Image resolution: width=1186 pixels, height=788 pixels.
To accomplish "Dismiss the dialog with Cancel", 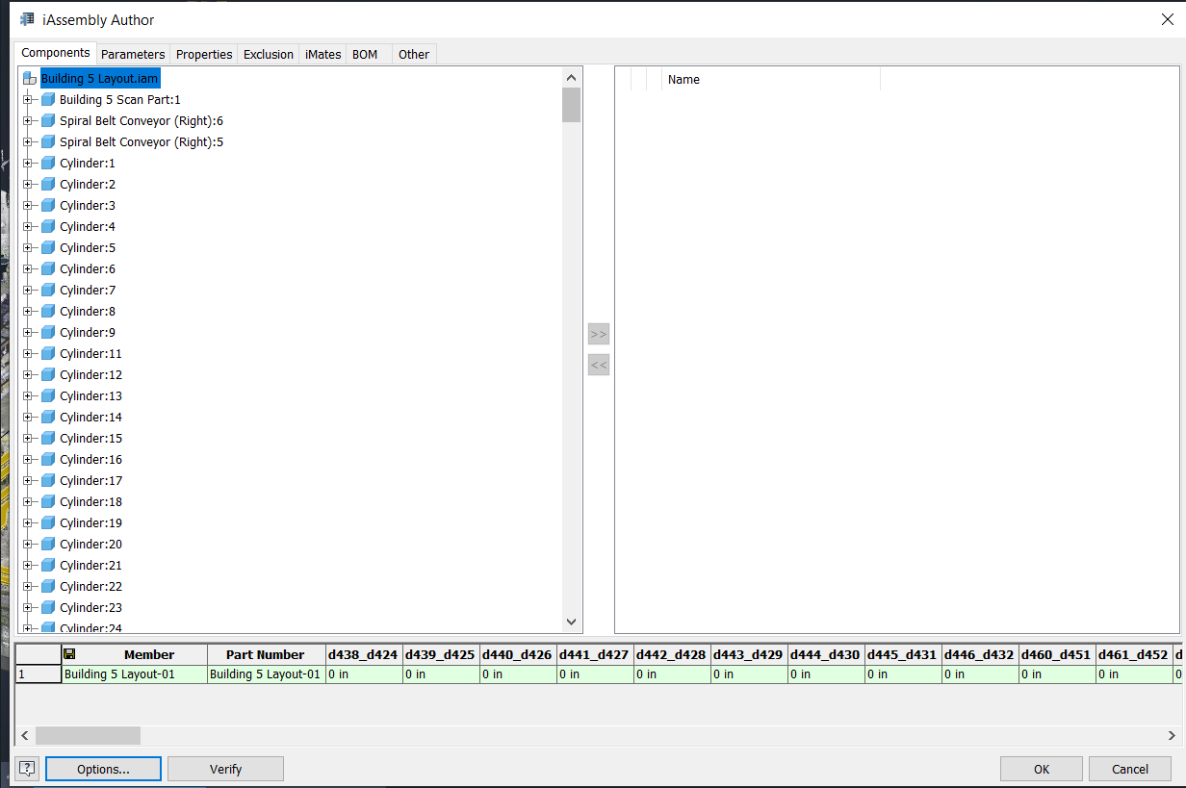I will (1130, 768).
